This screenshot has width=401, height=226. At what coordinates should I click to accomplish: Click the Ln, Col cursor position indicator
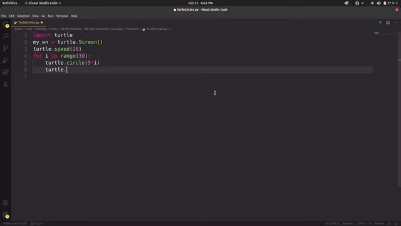332,223
